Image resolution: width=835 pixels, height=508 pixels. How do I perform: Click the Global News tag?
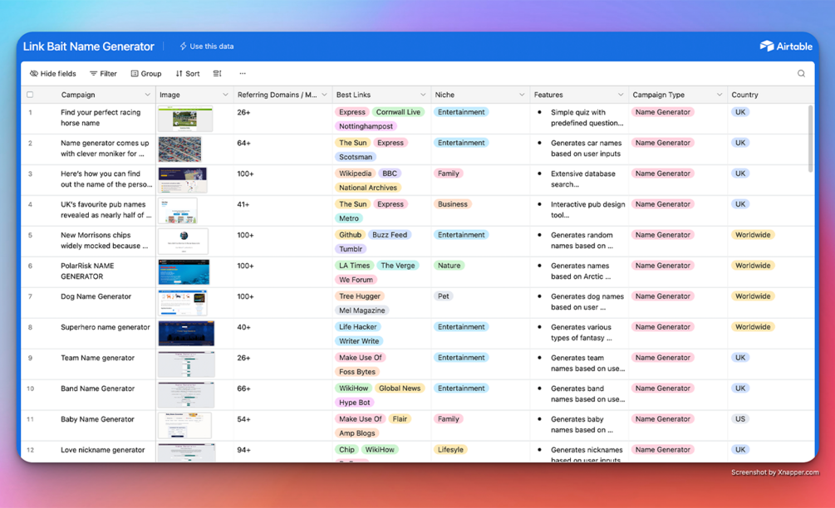click(x=400, y=388)
